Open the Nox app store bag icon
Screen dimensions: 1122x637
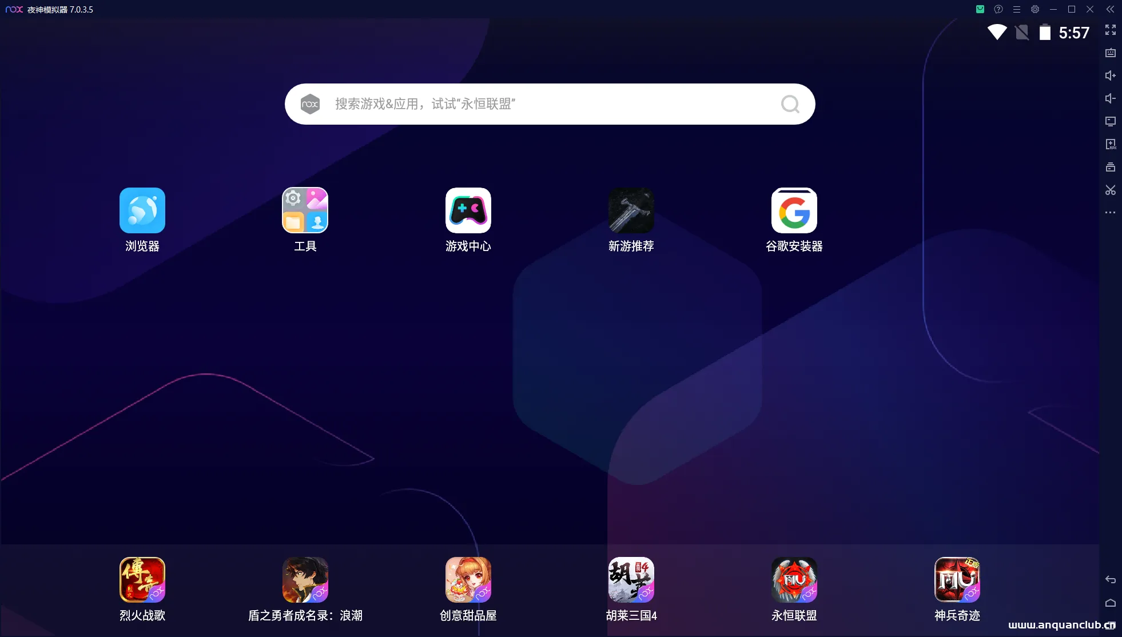980,9
